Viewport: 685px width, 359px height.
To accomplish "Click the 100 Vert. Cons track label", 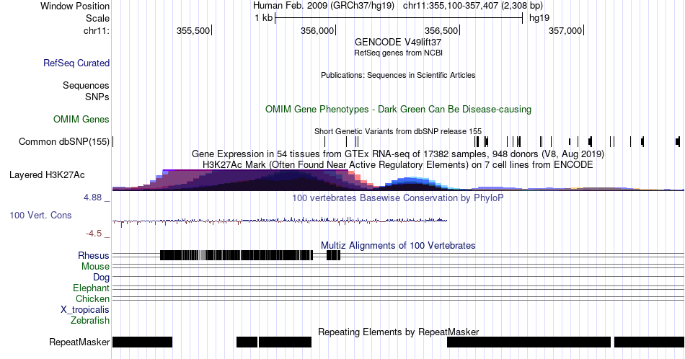I will point(40,215).
